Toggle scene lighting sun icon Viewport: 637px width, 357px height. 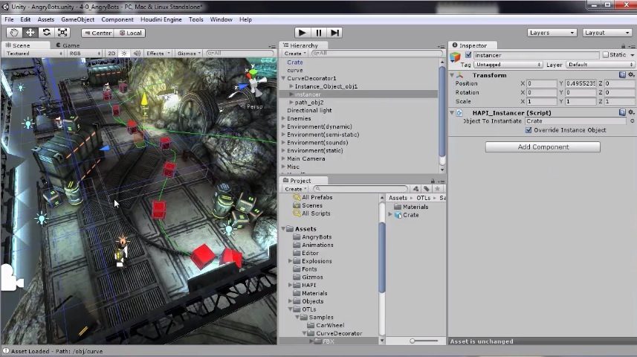click(124, 54)
